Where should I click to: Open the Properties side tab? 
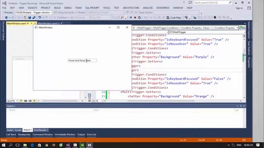(249, 62)
